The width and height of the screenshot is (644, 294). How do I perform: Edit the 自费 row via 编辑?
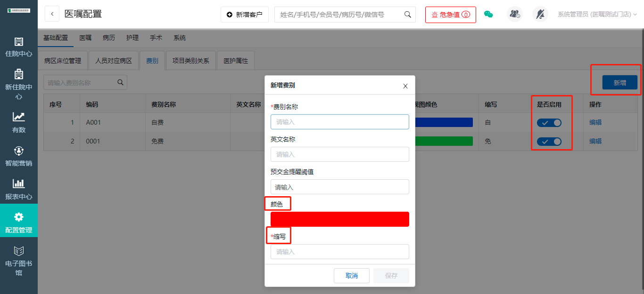[595, 122]
